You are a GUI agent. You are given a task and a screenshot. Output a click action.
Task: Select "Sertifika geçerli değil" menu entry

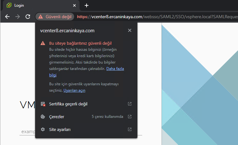click(68, 104)
